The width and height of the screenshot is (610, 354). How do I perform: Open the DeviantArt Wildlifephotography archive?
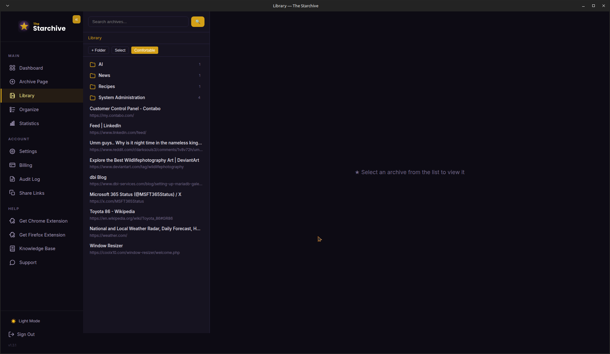(x=146, y=163)
